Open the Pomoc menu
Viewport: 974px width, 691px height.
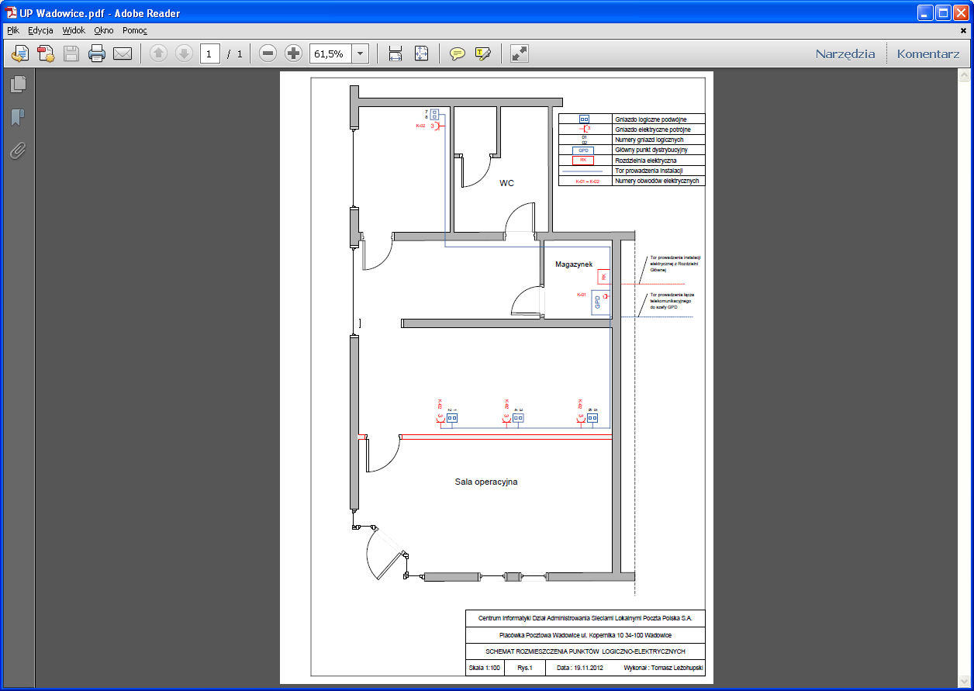135,30
